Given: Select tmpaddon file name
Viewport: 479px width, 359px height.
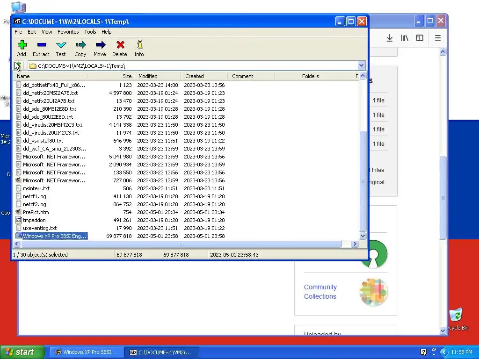Looking at the screenshot, I should [34, 220].
